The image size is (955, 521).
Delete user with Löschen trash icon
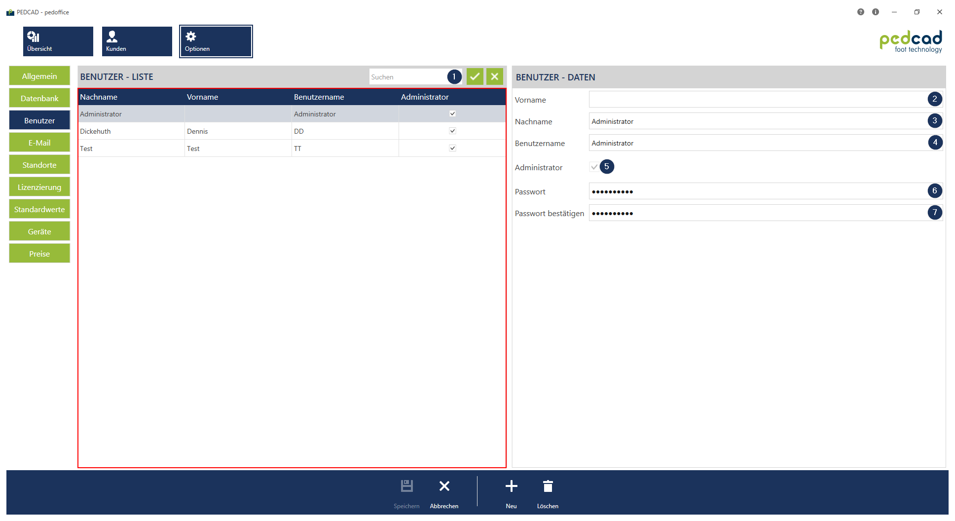[548, 486]
